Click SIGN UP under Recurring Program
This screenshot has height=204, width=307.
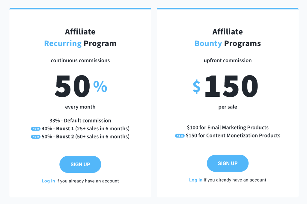(x=80, y=164)
